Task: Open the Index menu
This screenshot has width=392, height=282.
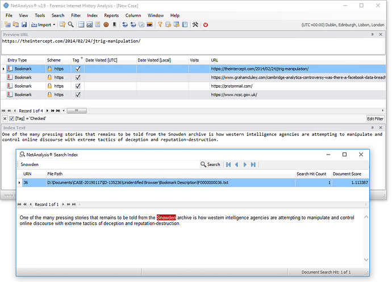Action: point(92,15)
